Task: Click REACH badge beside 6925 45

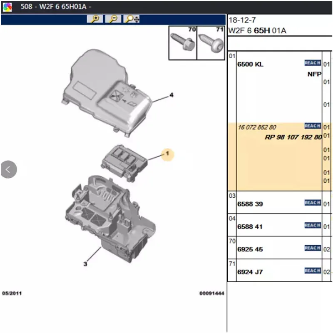Action: 313,248
